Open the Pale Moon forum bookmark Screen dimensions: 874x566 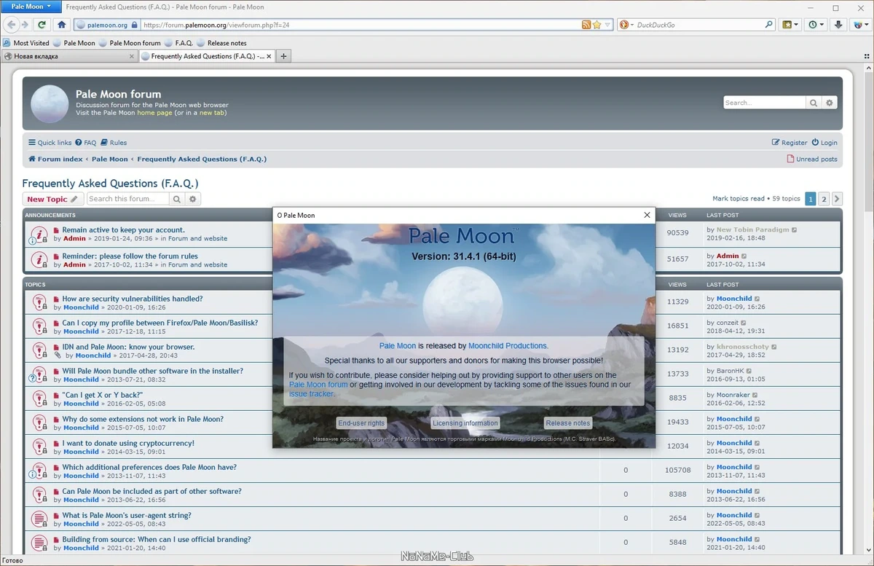130,43
